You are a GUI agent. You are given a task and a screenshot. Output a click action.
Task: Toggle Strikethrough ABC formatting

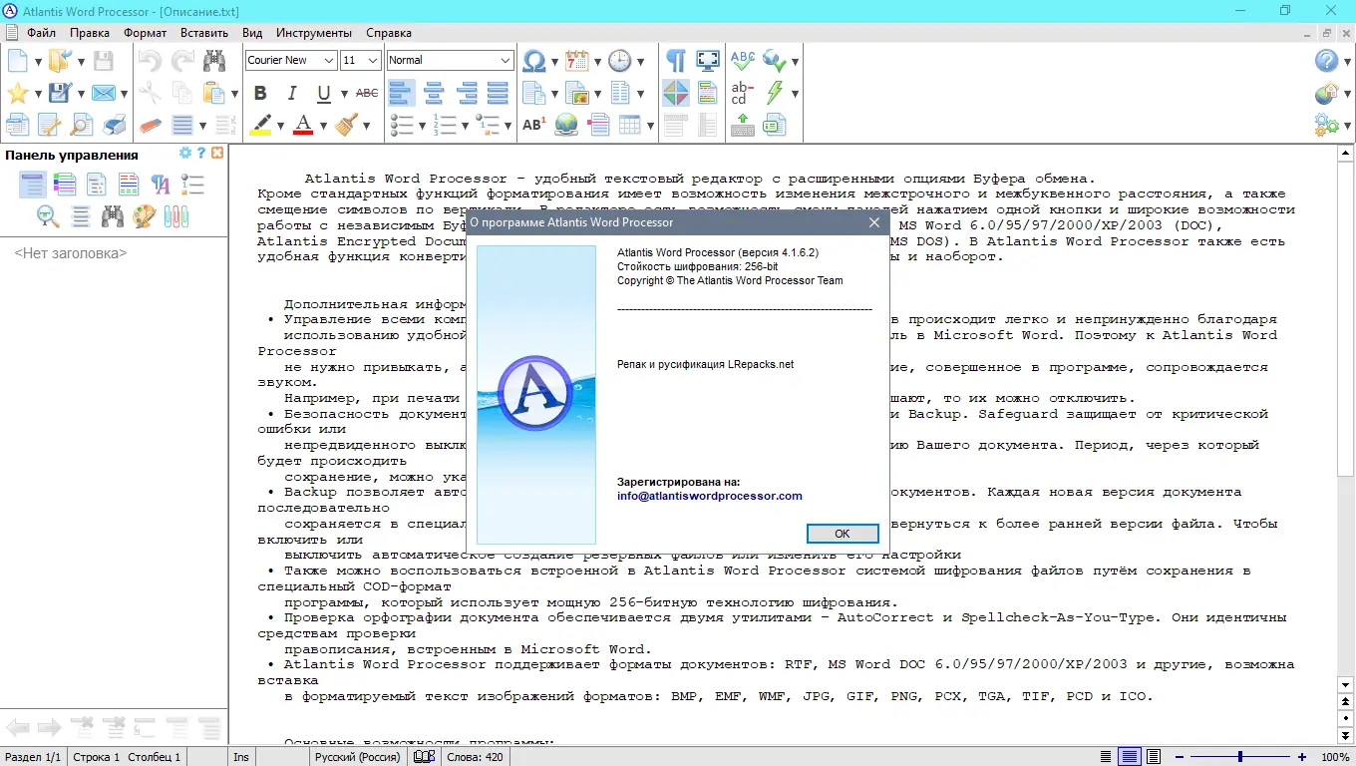coord(367,93)
